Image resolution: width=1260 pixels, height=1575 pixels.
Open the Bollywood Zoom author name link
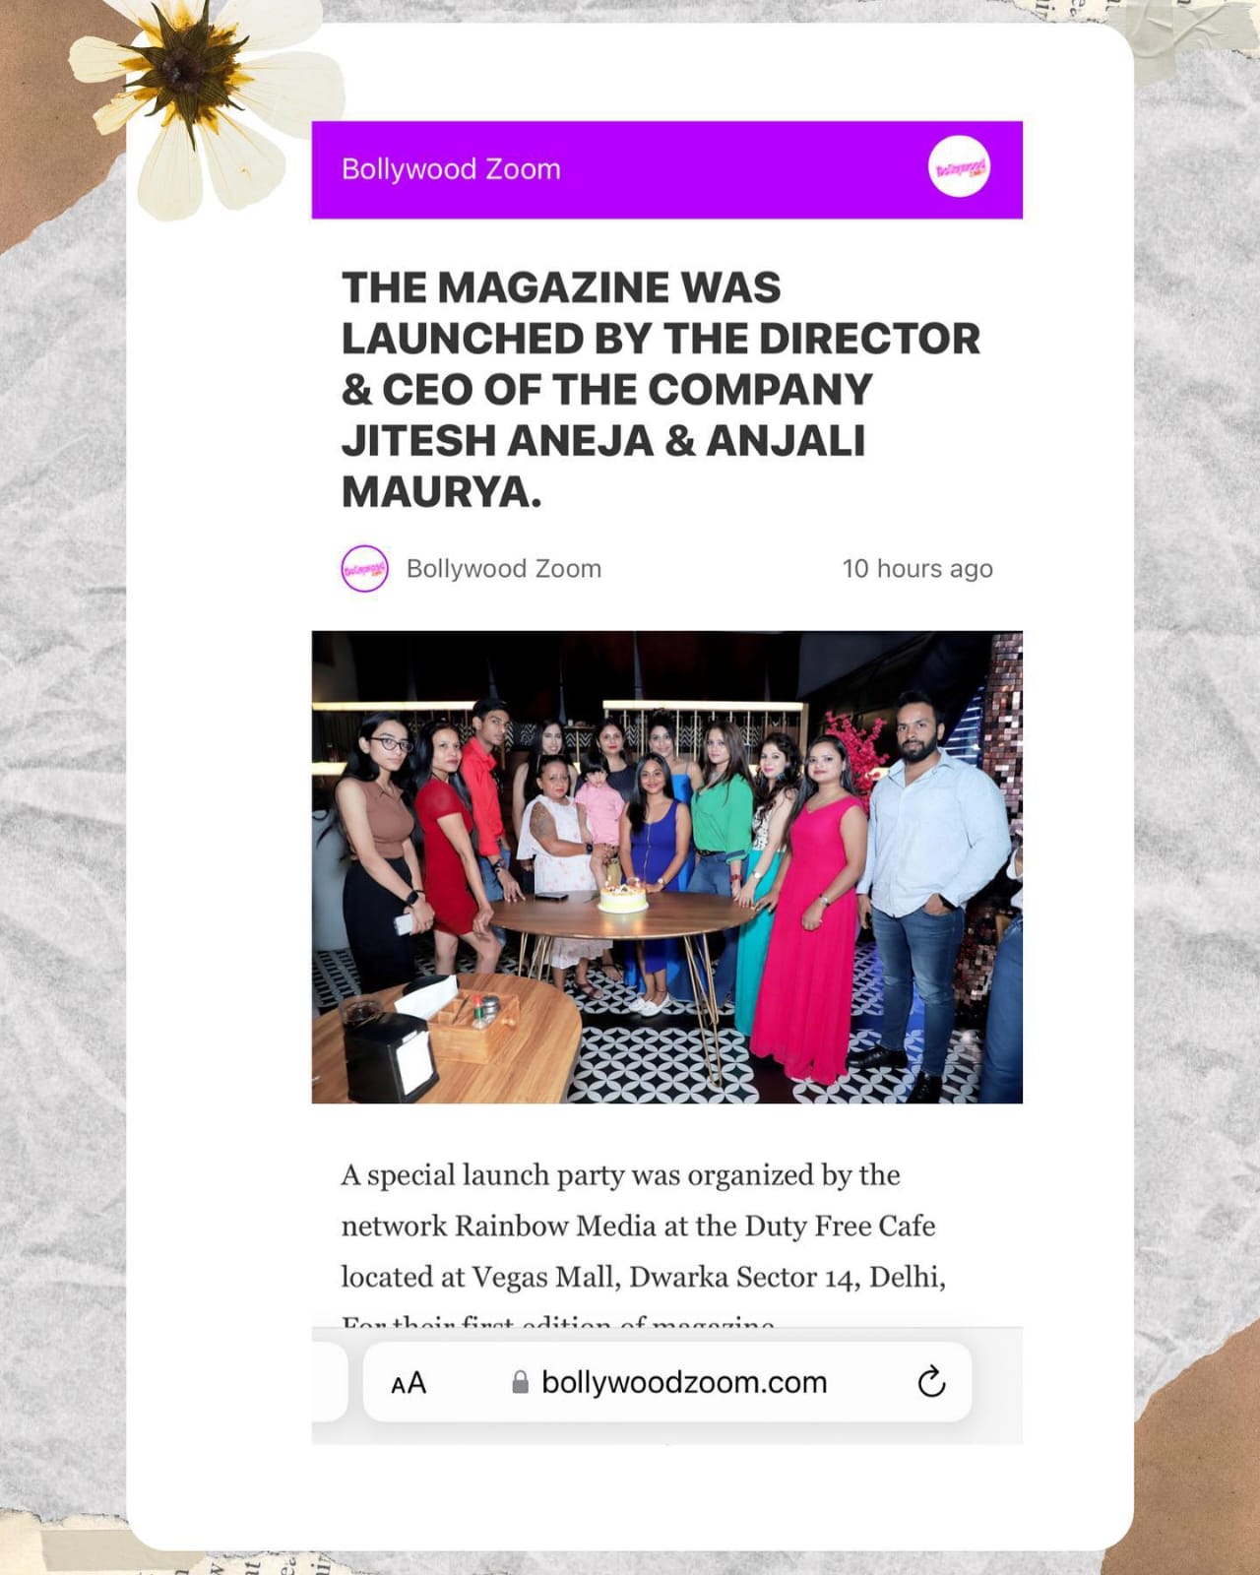(x=503, y=569)
